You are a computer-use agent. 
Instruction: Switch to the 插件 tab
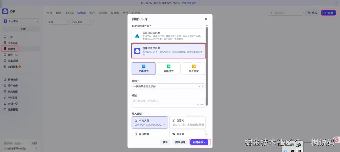(59, 13)
